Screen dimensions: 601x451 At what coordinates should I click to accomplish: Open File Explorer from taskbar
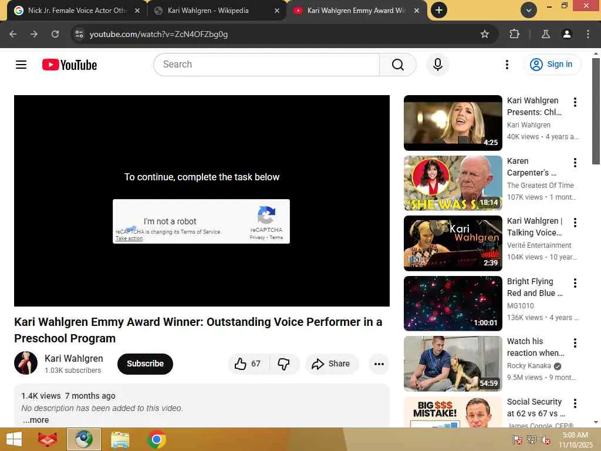(x=120, y=439)
